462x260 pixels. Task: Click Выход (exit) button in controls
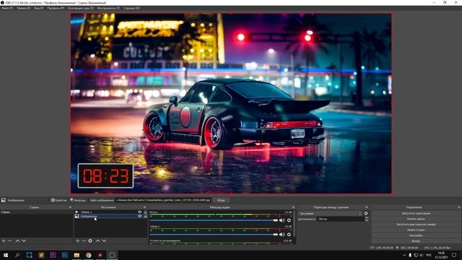click(x=416, y=241)
